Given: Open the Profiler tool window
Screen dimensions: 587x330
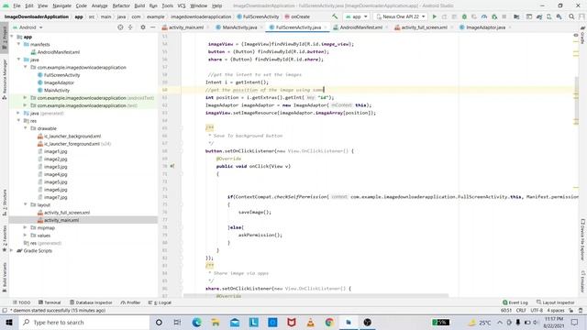Looking at the screenshot, I should tap(130, 302).
